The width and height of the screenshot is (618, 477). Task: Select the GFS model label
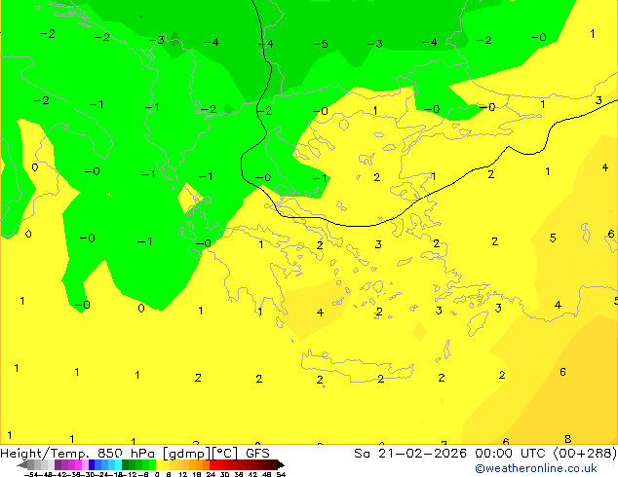tap(257, 454)
